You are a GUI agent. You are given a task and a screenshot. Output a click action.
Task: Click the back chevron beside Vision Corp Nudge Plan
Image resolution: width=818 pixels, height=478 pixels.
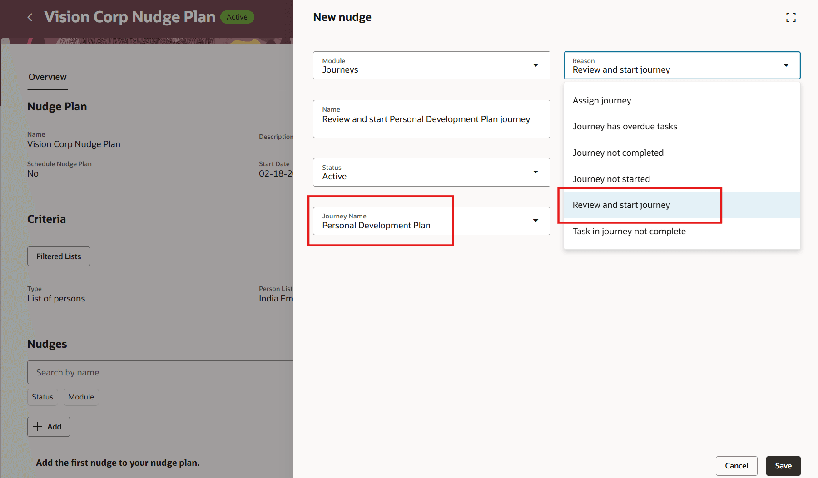point(29,17)
